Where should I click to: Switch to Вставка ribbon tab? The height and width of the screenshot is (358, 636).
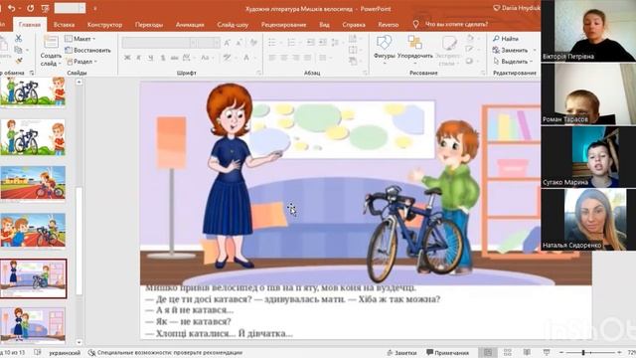pyautogui.click(x=64, y=24)
